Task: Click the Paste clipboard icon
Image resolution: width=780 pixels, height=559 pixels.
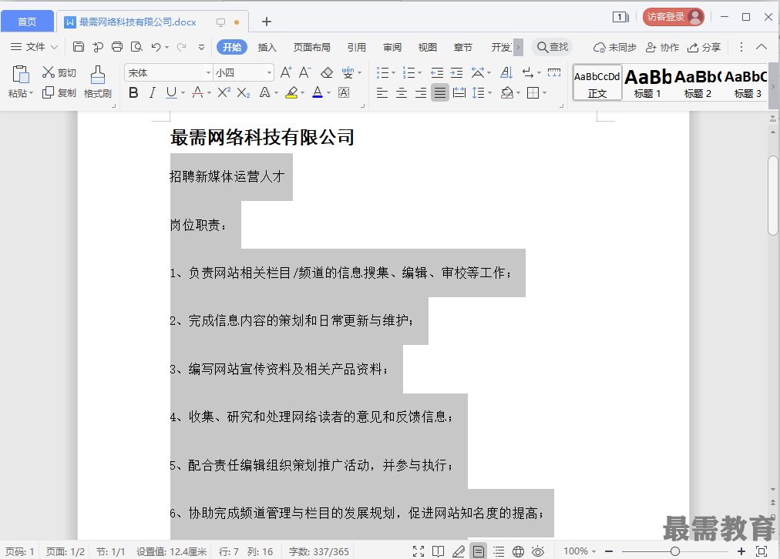Action: (x=20, y=75)
